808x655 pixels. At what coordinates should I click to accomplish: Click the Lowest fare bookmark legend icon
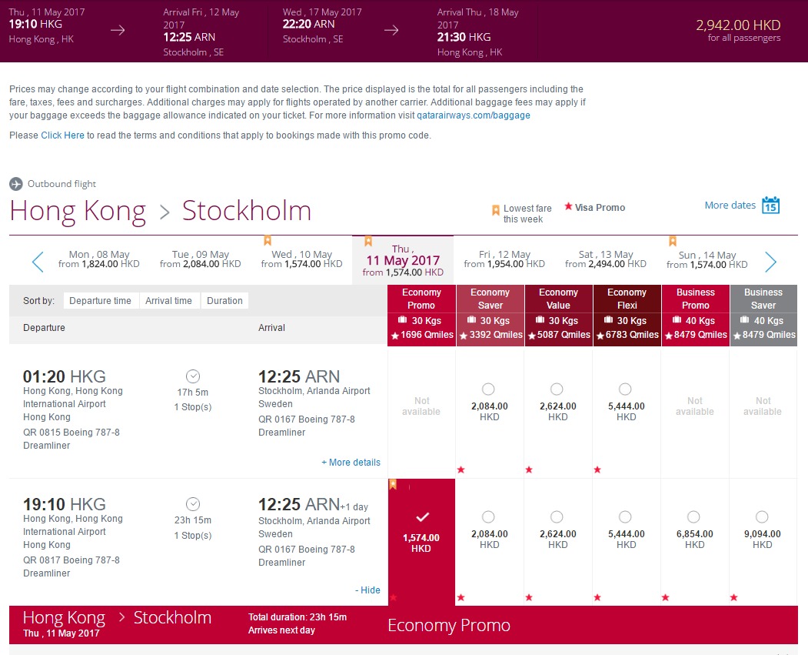point(496,210)
